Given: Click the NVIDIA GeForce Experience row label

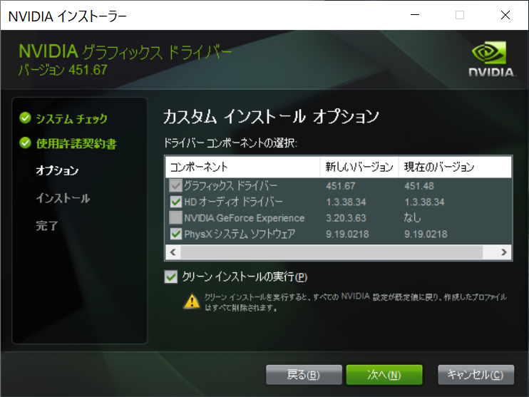Looking at the screenshot, I should pyautogui.click(x=245, y=218).
